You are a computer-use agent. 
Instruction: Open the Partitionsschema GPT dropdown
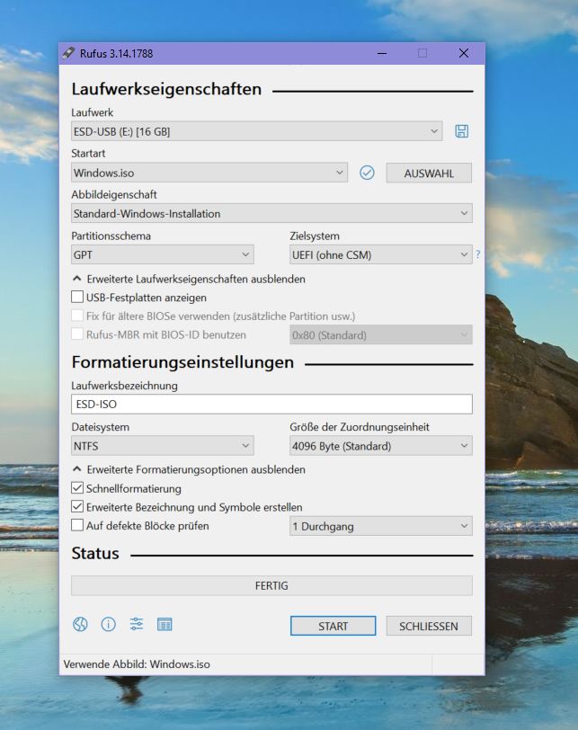tap(163, 254)
